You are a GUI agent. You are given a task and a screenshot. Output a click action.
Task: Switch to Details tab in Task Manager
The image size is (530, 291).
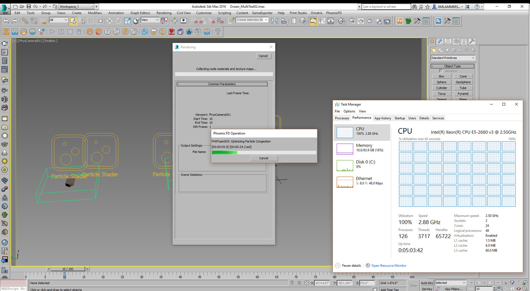(424, 118)
